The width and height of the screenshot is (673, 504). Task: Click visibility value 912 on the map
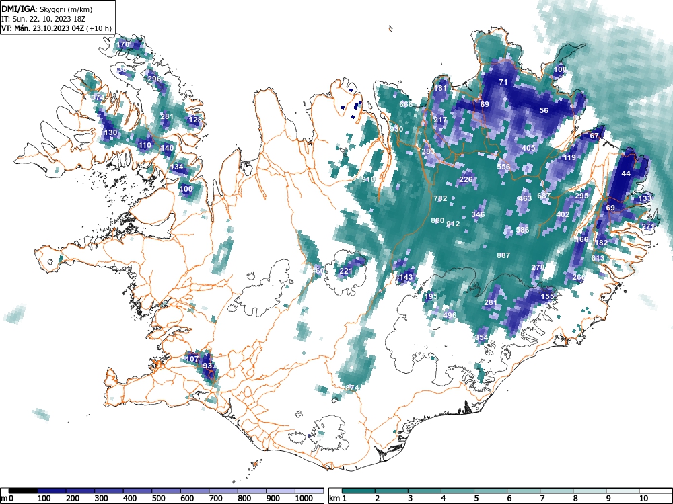[x=453, y=224]
